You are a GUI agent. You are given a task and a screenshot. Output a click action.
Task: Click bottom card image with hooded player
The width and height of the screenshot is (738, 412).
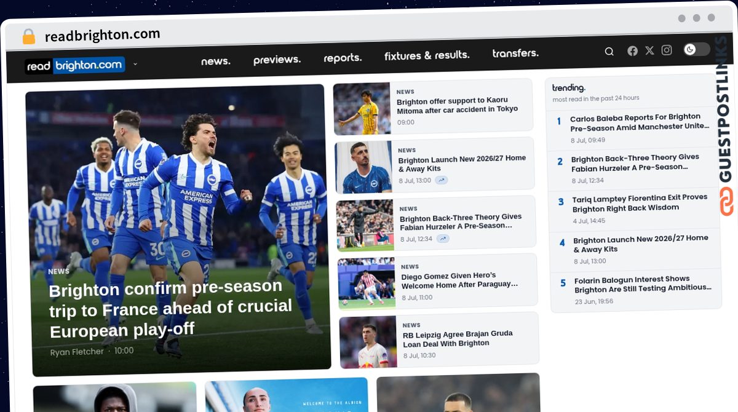click(115, 397)
